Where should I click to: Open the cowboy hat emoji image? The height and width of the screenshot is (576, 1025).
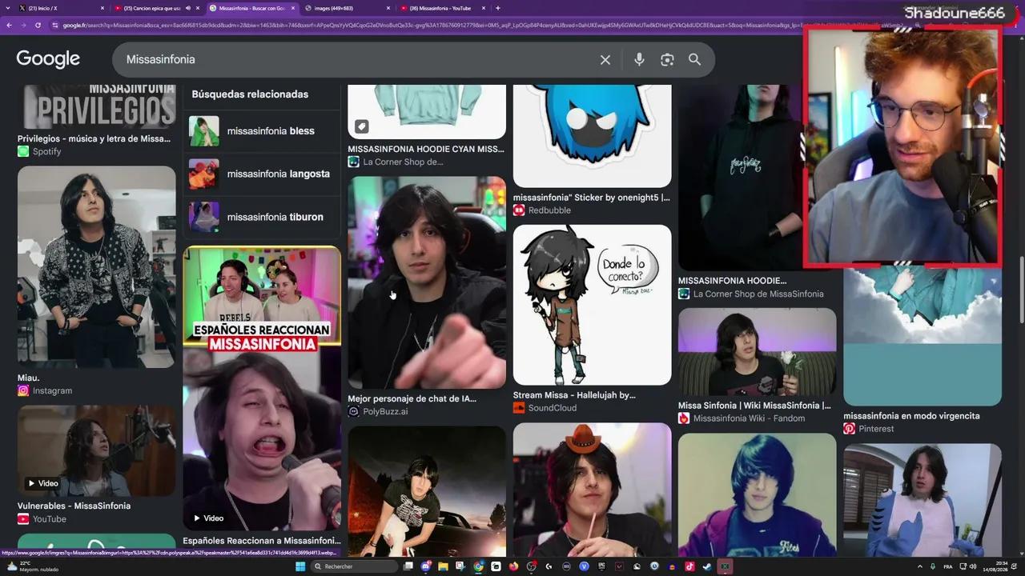592,490
